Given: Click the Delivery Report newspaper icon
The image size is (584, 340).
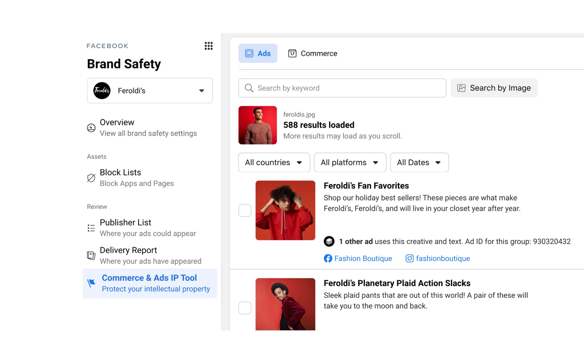Looking at the screenshot, I should pyautogui.click(x=91, y=256).
